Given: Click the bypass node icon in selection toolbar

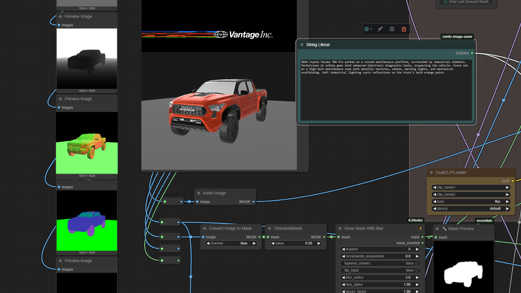Looking at the screenshot, I should point(380,29).
